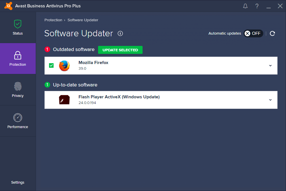The height and width of the screenshot is (191, 286).
Task: Expand Mozilla Firefox details chevron
Action: [270, 65]
